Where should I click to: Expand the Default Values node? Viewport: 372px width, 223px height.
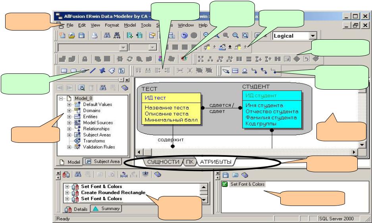click(69, 104)
